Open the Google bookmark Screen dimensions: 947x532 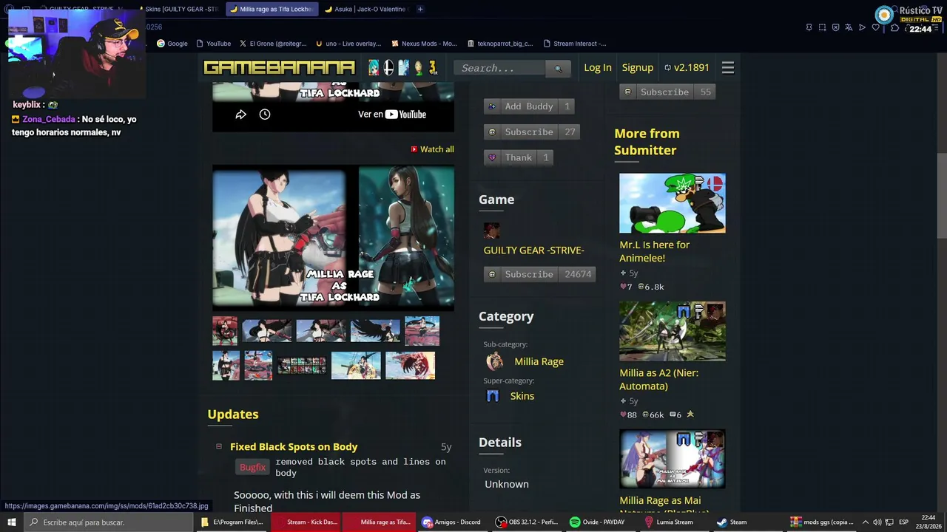(x=172, y=44)
